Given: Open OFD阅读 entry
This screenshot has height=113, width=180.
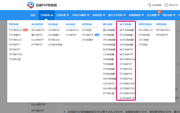Looking at the screenshot, I should point(86,30).
